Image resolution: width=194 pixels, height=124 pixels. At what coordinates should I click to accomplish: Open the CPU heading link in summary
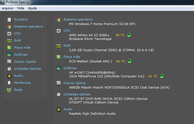click(67, 31)
